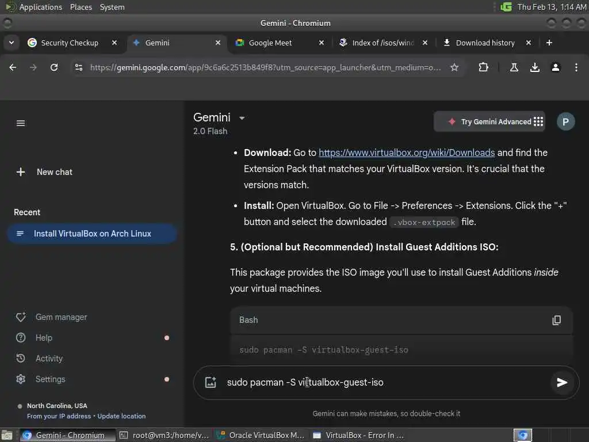Switch to the Google Meet tab
This screenshot has height=442, width=589.
point(270,43)
